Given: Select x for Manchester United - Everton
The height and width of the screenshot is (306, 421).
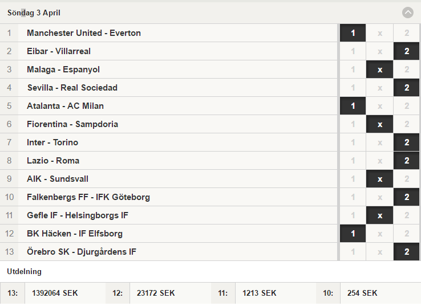Looking at the screenshot, I should coord(380,33).
